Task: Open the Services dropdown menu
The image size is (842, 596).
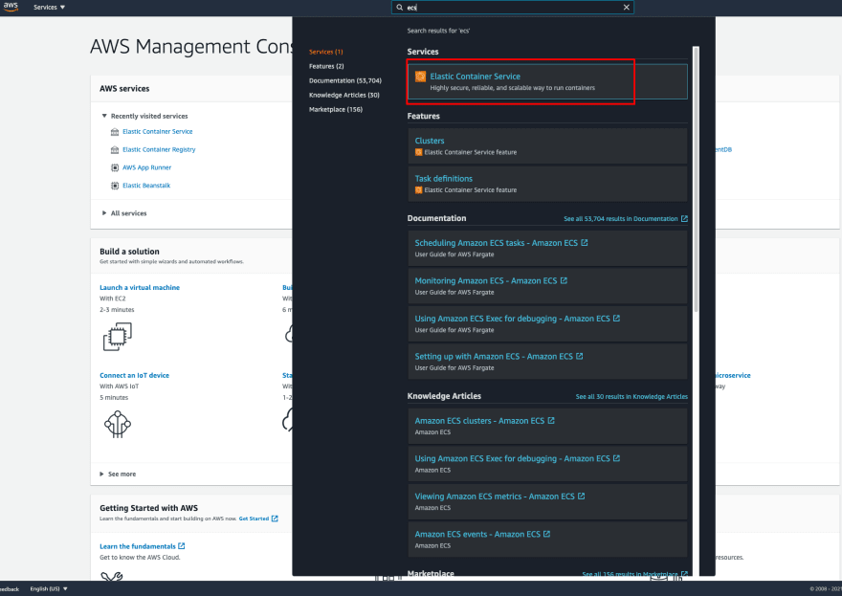Action: point(49,7)
